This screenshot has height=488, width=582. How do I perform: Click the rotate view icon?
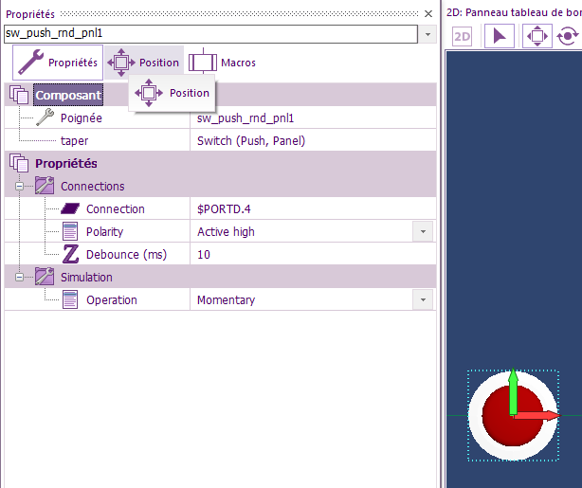coord(568,37)
